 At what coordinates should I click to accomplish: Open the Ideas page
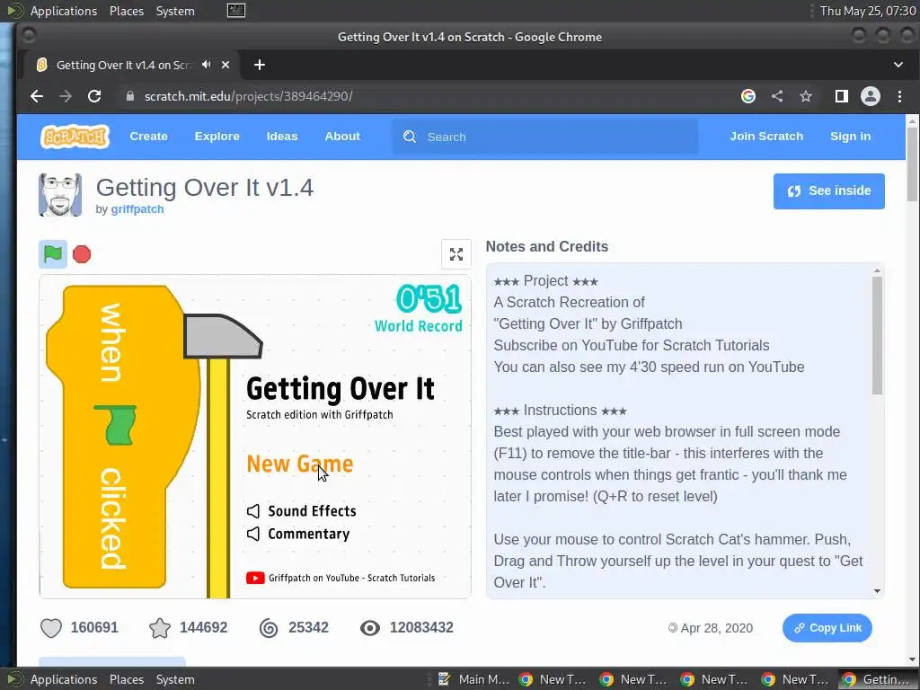282,137
